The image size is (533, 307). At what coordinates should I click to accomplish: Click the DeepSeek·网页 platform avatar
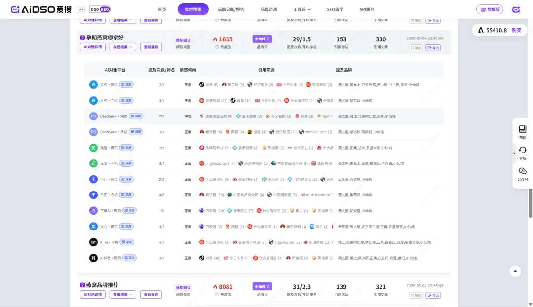click(x=93, y=116)
